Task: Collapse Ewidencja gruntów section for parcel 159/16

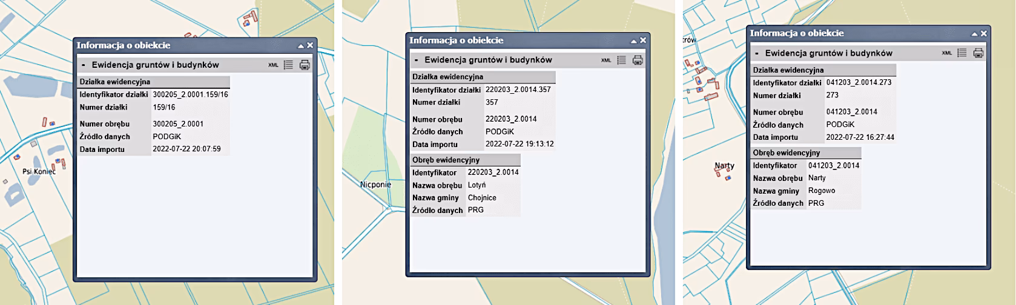Action: point(84,65)
